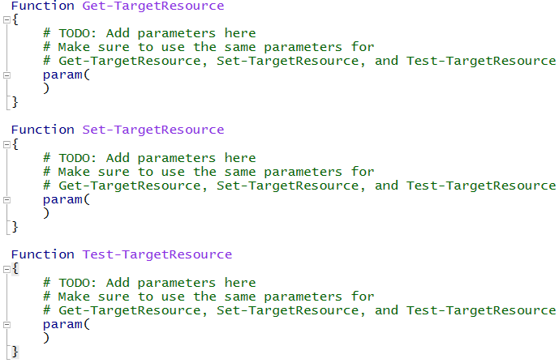The height and width of the screenshot is (363, 559).
Task: Collapse the param block inside Set-TargetResource
Action: [6, 199]
